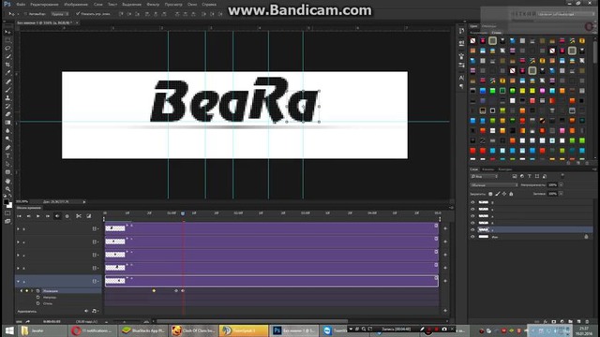600x337 pixels.
Task: Click the render video arrow icon
Action: pyautogui.click(x=27, y=322)
